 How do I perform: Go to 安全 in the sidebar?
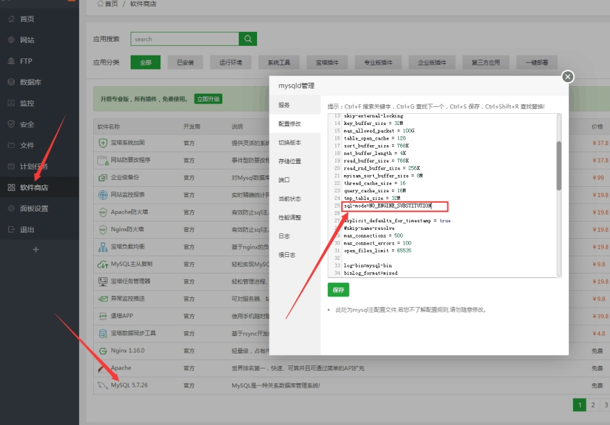(x=27, y=124)
